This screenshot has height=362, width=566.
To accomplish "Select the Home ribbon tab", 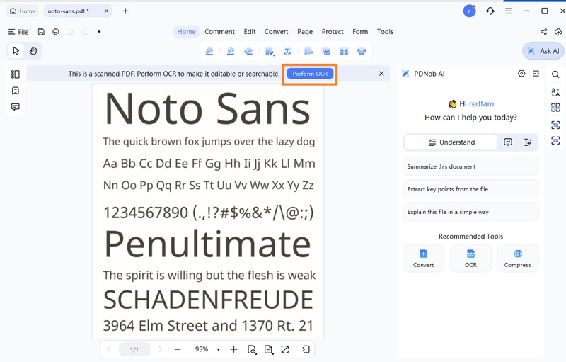I will (x=186, y=32).
